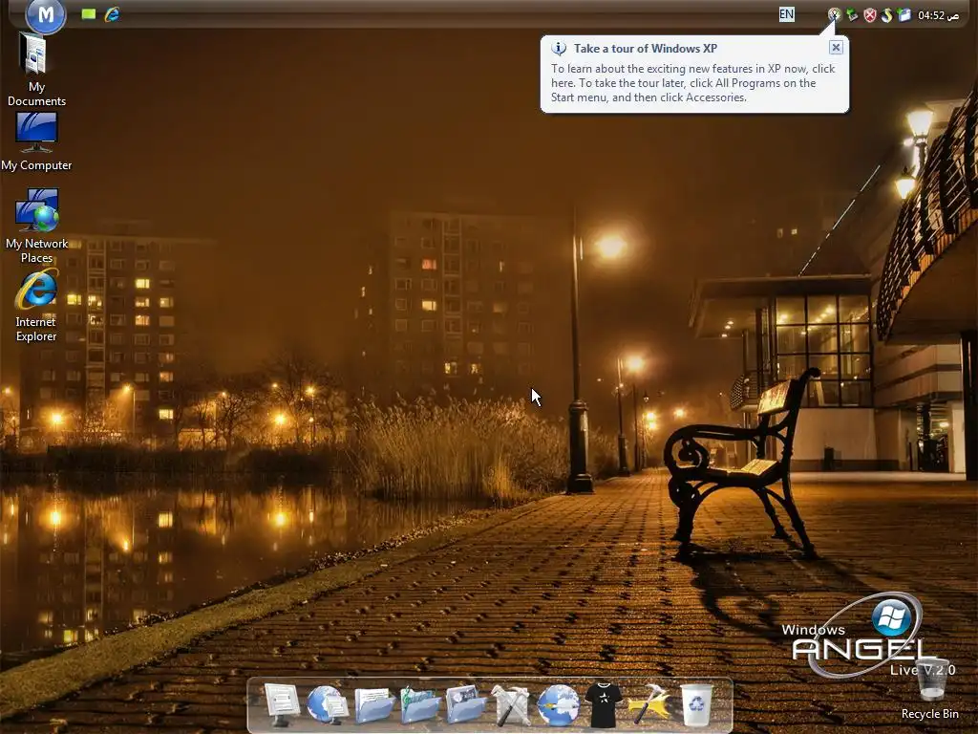Select the My Computer desktop icon
Viewport: 978px width, 734px height.
(x=36, y=141)
